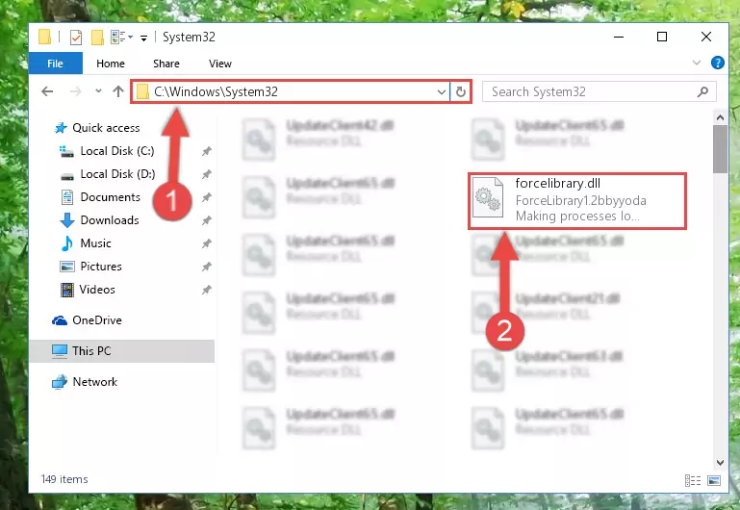Switch to the Share ribbon tab

click(x=166, y=64)
